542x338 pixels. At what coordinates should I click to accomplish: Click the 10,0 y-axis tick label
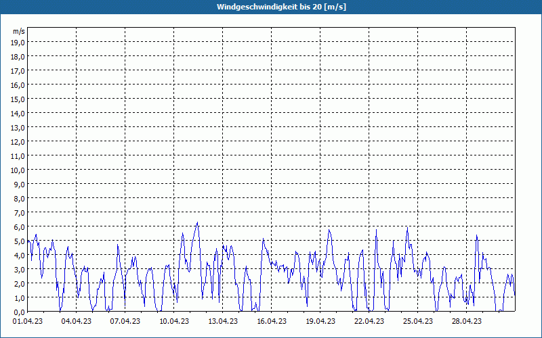point(19,170)
